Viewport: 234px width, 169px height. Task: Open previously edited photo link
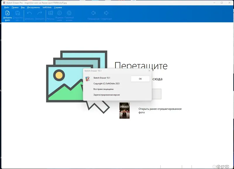click(x=160, y=110)
